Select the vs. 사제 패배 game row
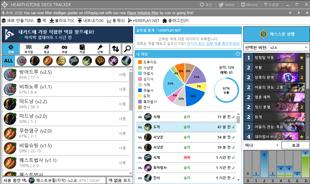 tap(186, 157)
